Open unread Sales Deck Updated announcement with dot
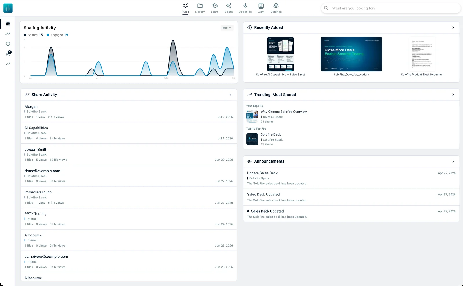Viewport: 463px width, 286px height. click(x=351, y=214)
